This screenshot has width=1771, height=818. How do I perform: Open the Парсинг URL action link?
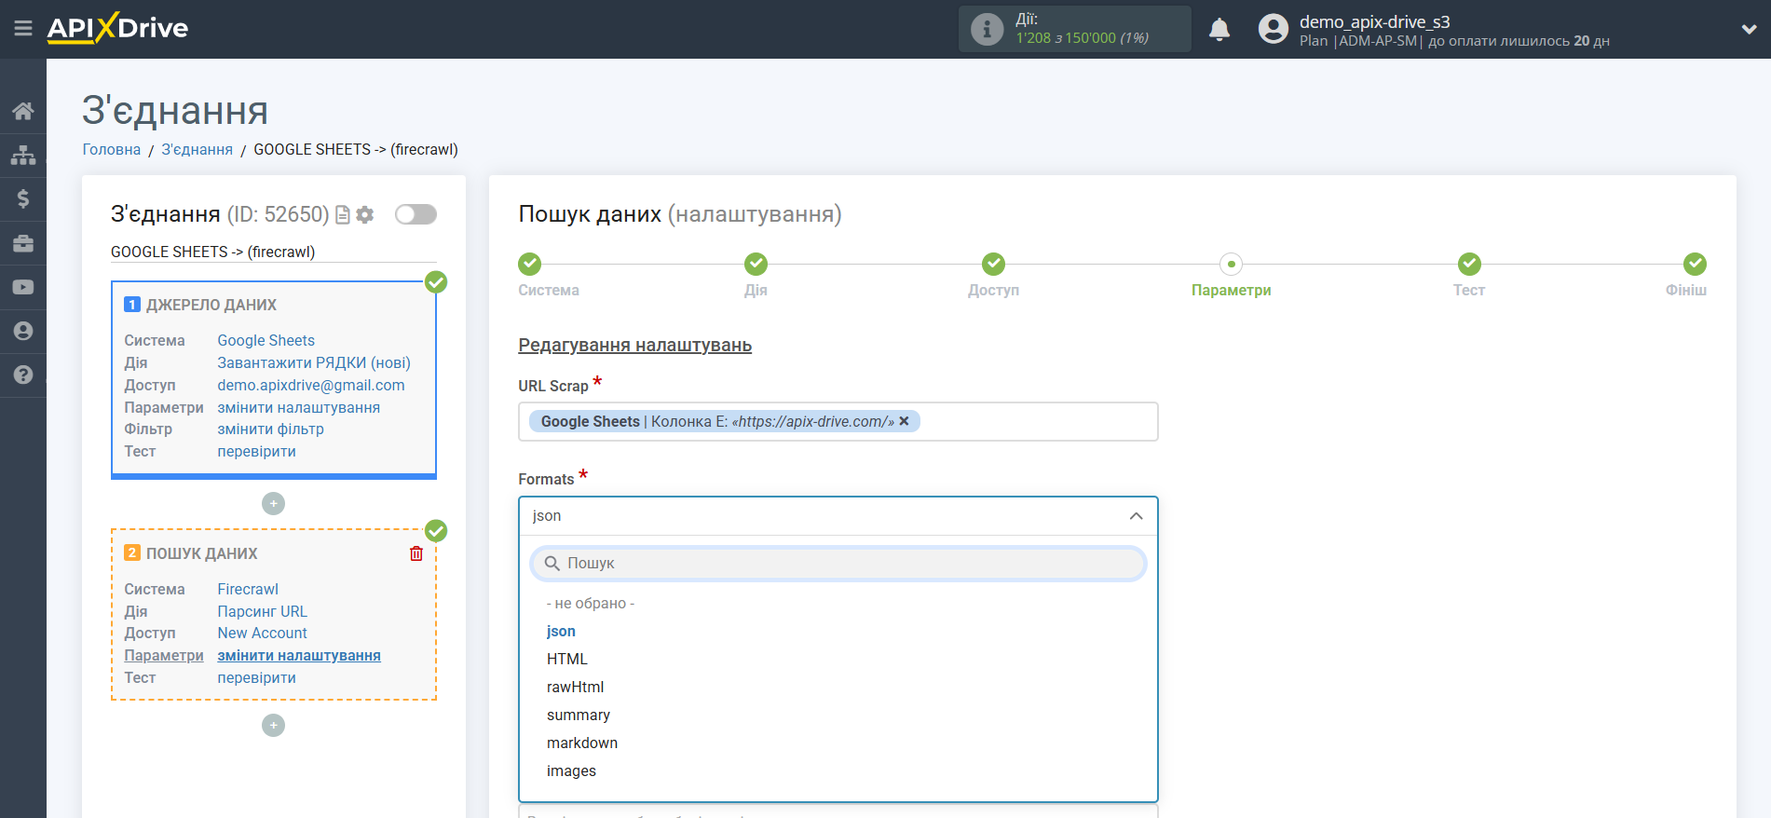coord(263,612)
